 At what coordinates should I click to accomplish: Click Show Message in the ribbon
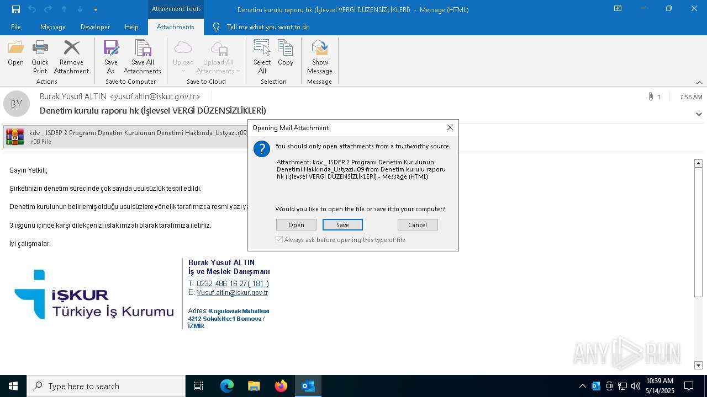pyautogui.click(x=320, y=57)
